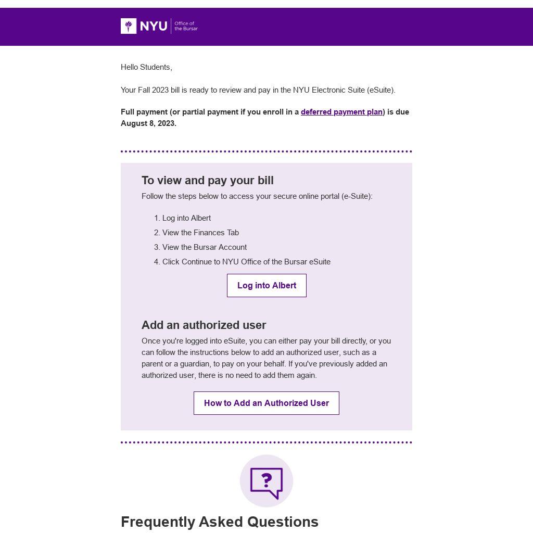The height and width of the screenshot is (533, 533).
Task: Click the "August 8, 2023" due date text
Action: 148,123
